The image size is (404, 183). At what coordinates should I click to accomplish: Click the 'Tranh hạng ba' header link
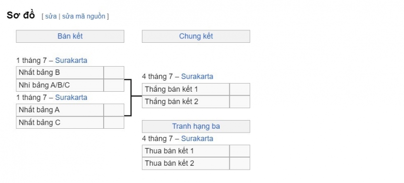pos(196,126)
